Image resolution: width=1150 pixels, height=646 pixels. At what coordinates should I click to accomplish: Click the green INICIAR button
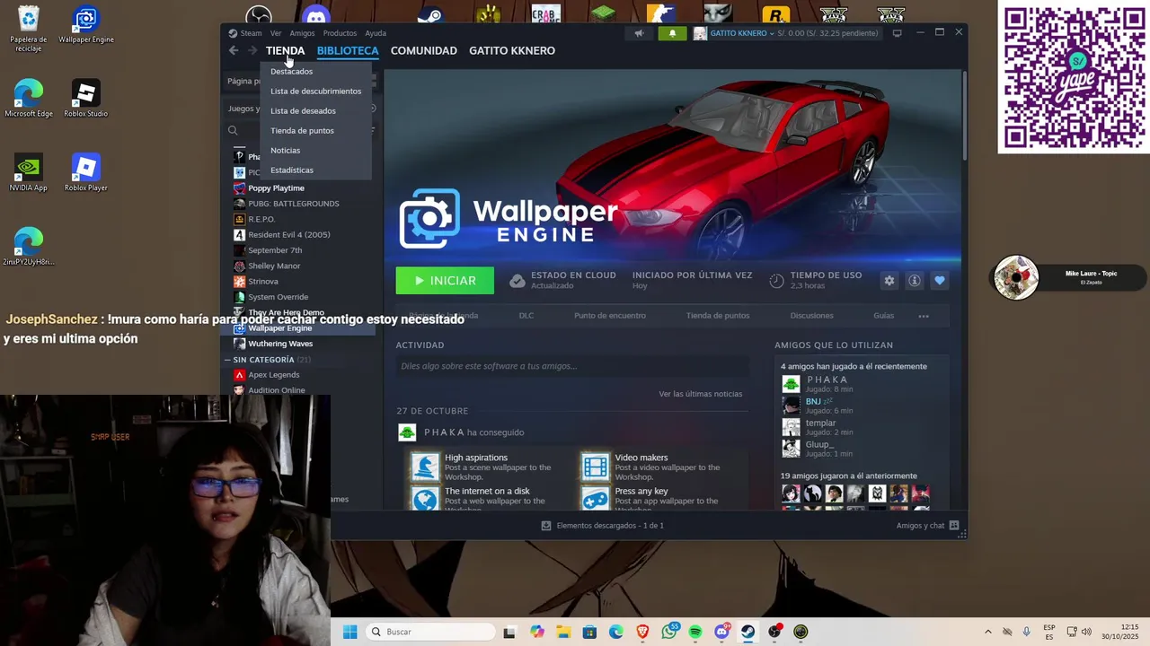pyautogui.click(x=445, y=281)
